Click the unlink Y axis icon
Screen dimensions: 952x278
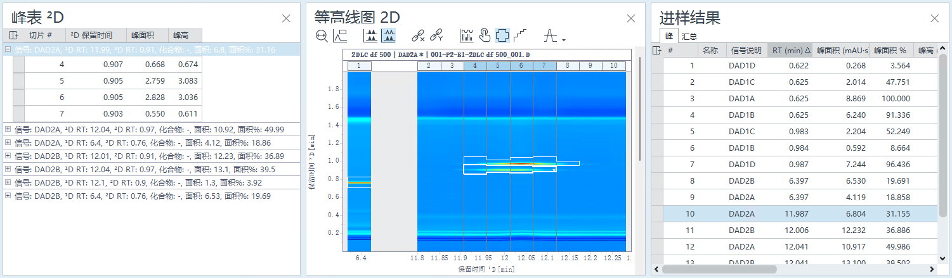click(436, 35)
